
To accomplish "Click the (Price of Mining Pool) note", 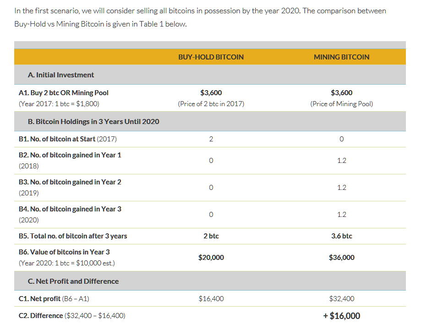I will pos(342,104).
